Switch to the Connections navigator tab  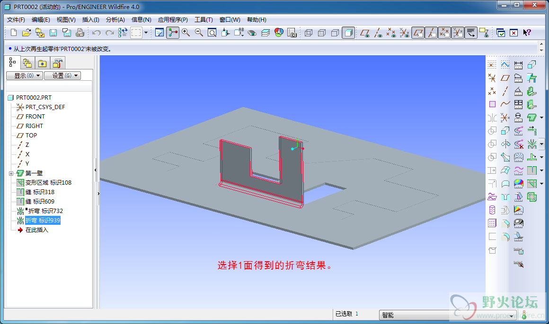coord(58,63)
